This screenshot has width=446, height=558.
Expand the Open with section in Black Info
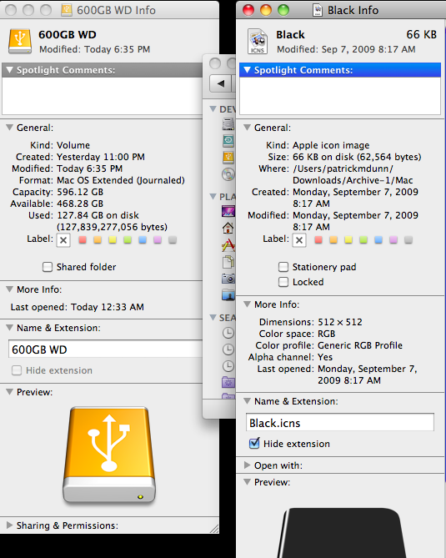248,465
